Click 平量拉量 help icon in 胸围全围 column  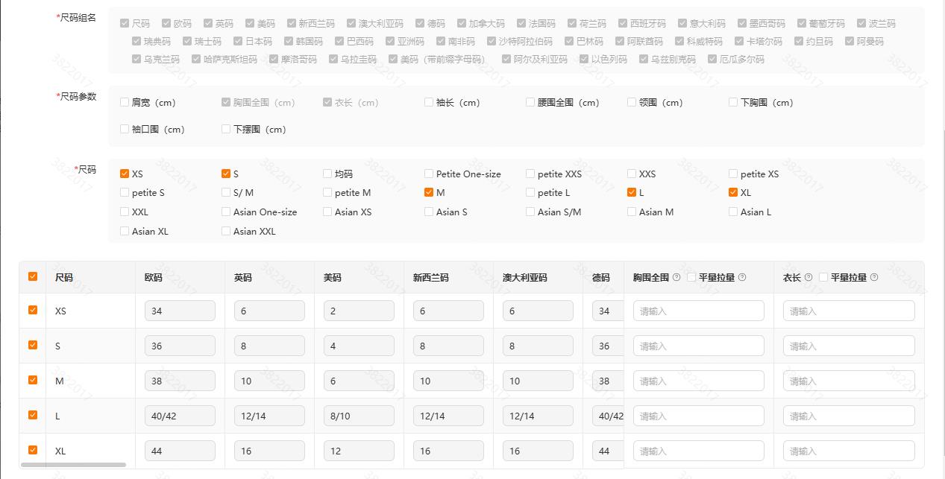(742, 277)
